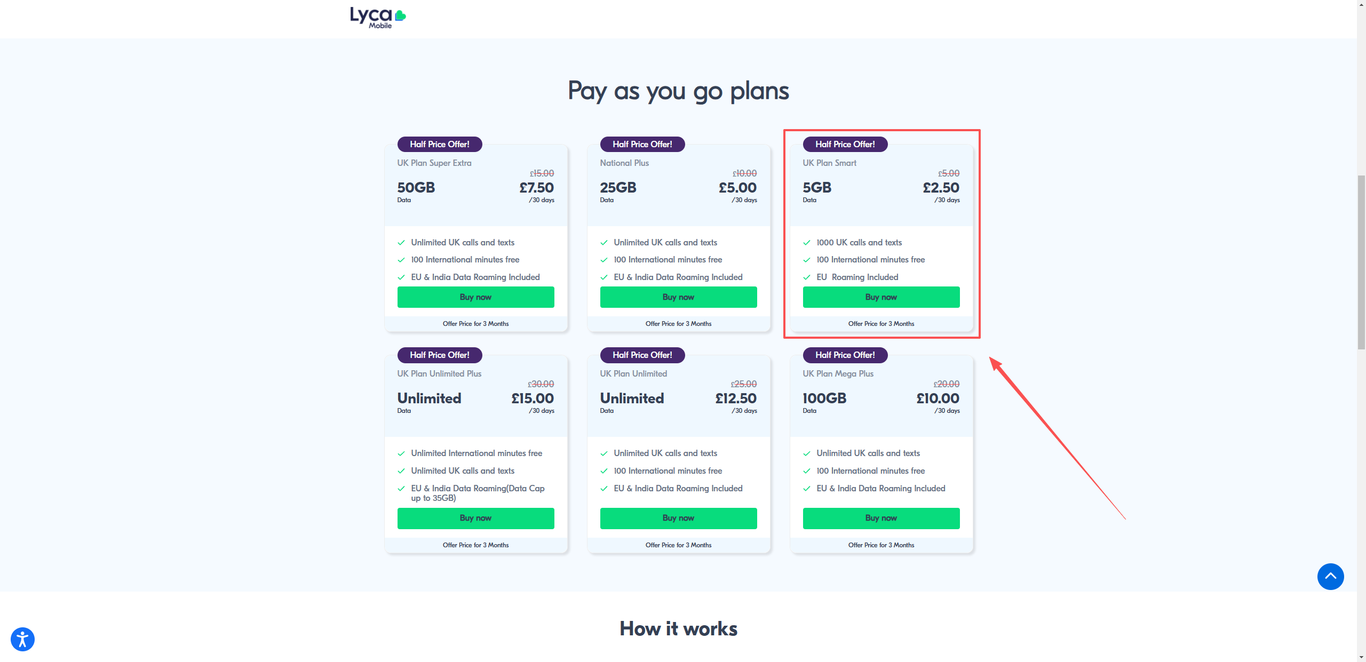
Task: Click the page vertical scrollbar thumb
Action: click(1361, 261)
